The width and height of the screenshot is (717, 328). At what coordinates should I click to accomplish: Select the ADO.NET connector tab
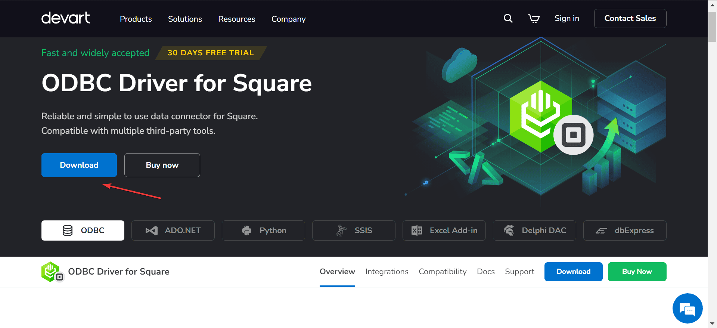(x=173, y=230)
